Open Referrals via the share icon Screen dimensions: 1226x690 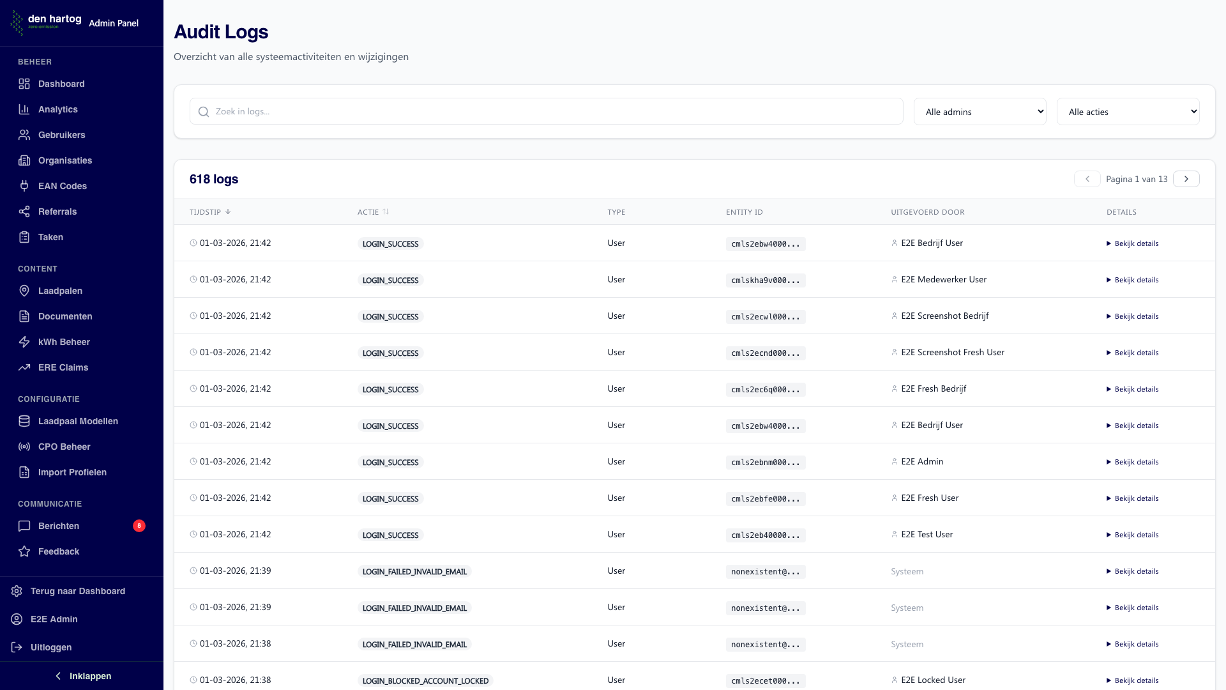[24, 211]
